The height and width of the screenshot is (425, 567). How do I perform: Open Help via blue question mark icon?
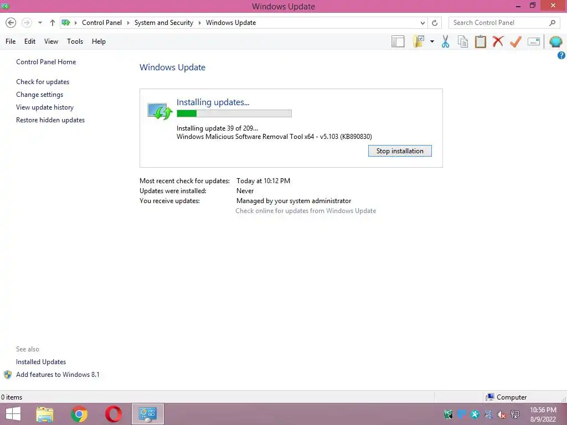point(561,55)
